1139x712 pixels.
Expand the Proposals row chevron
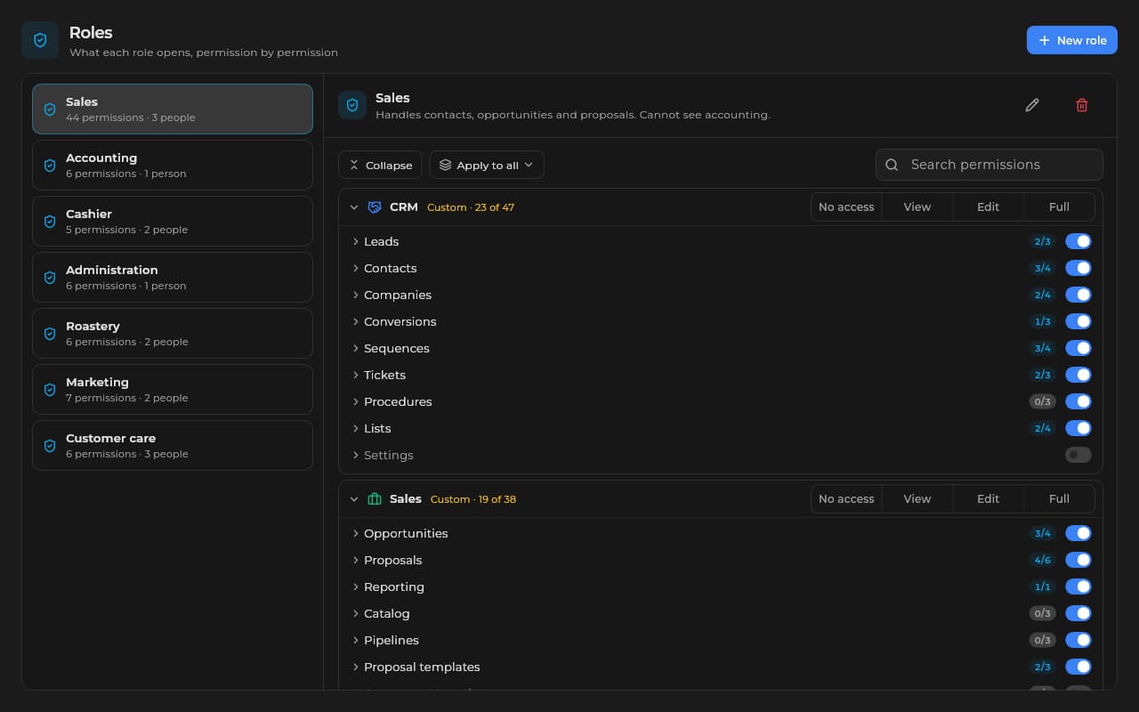click(x=355, y=560)
